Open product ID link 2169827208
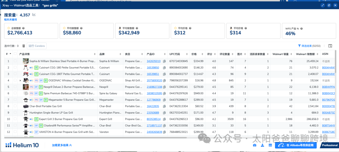This screenshot has width=339, height=152. [x=154, y=87]
